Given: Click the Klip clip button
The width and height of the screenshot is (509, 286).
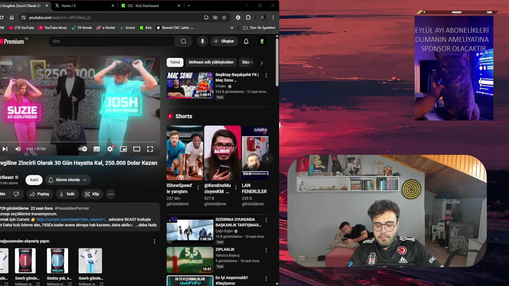Looking at the screenshot, I should (92, 194).
